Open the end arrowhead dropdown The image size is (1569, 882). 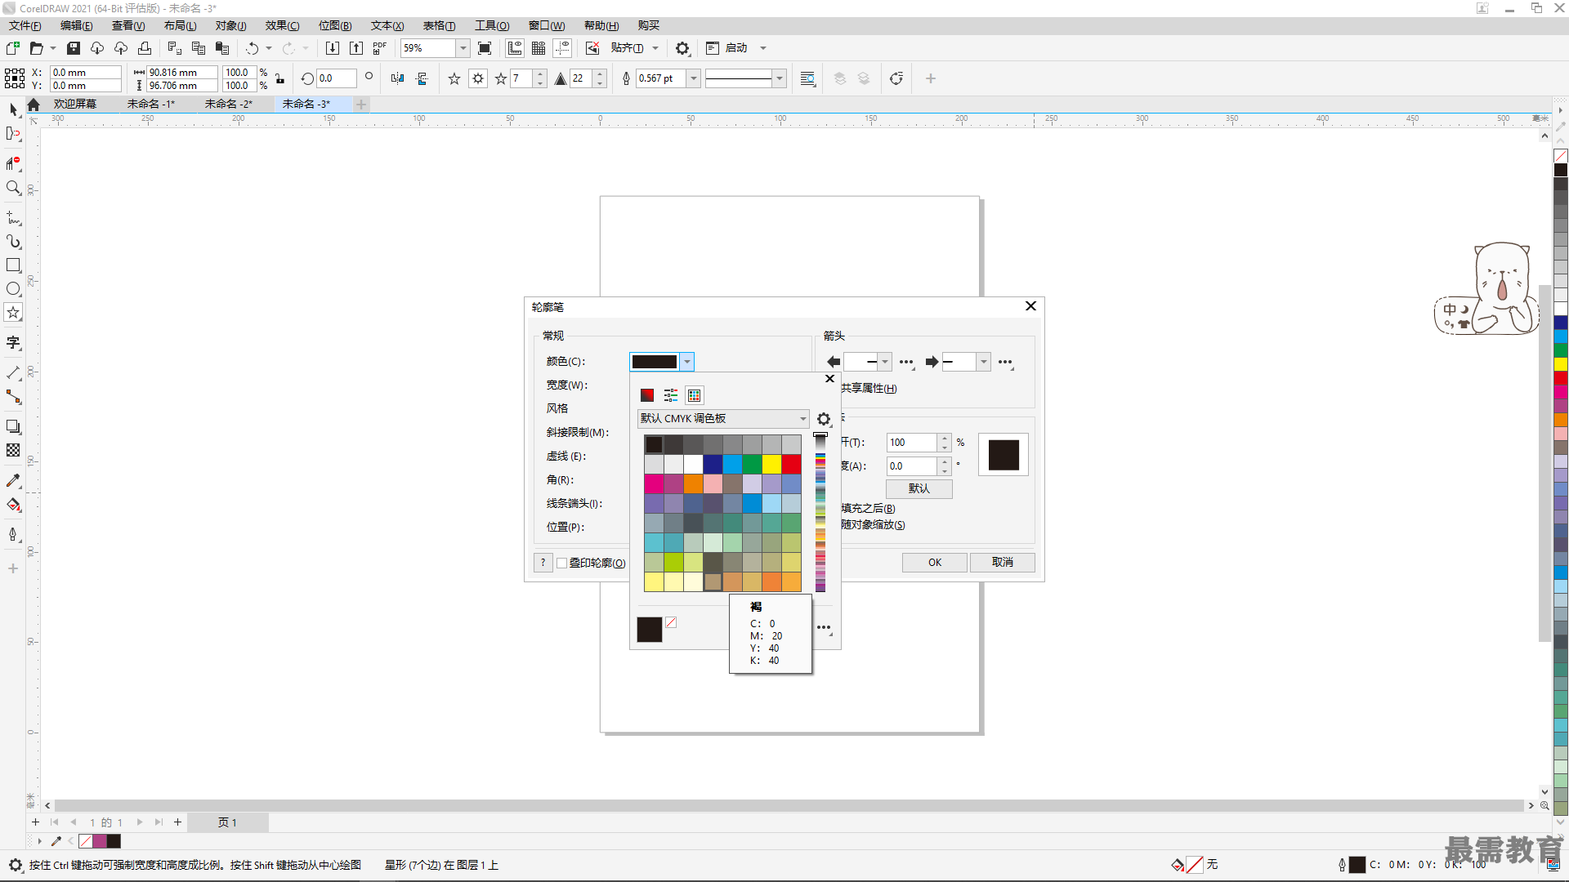(x=984, y=362)
